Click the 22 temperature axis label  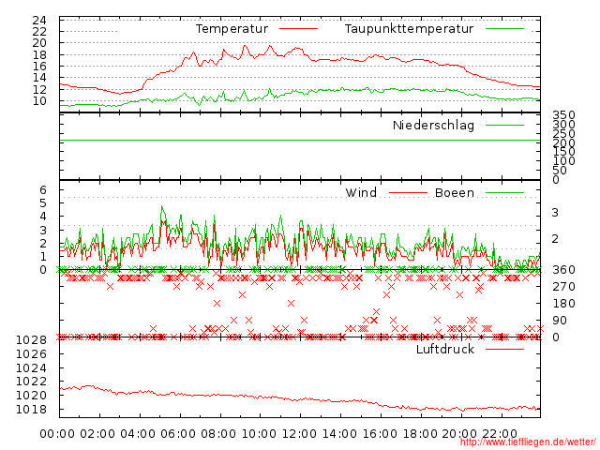point(39,32)
